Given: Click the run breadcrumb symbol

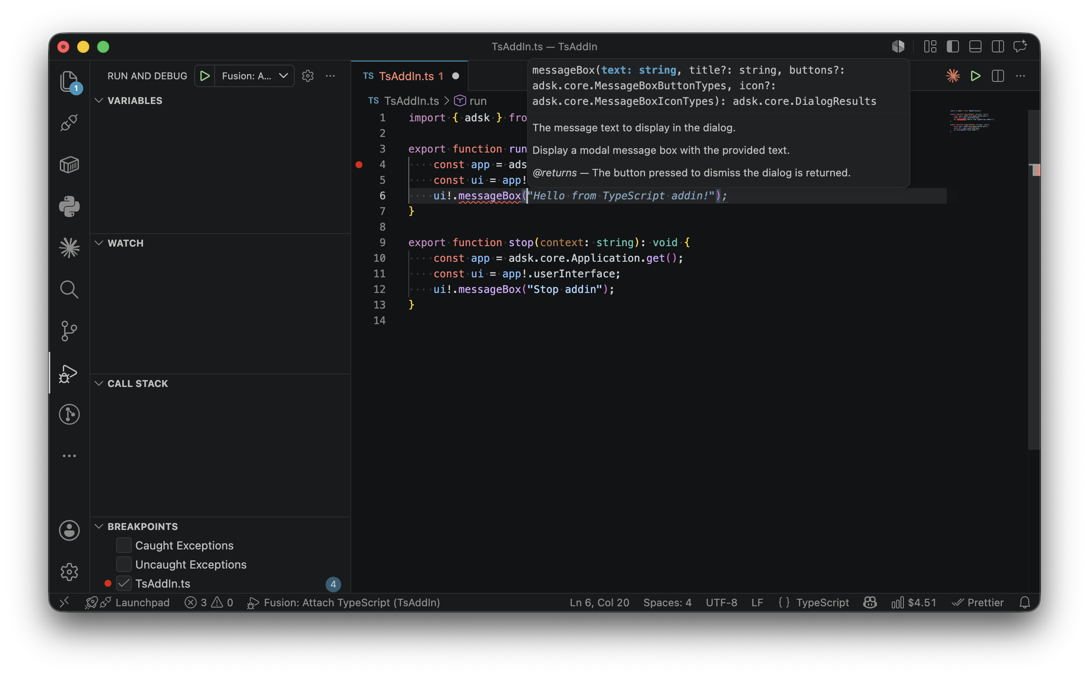Looking at the screenshot, I should (477, 101).
